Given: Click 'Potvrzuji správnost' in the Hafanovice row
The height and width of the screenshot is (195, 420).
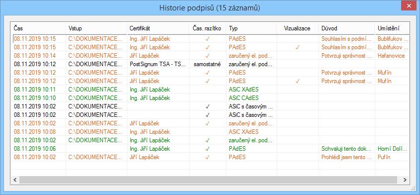Looking at the screenshot, I should pos(346,56).
